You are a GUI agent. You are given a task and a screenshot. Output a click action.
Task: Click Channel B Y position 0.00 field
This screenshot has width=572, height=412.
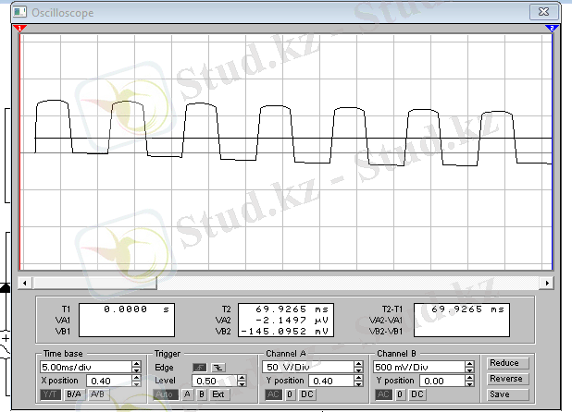[x=442, y=381]
